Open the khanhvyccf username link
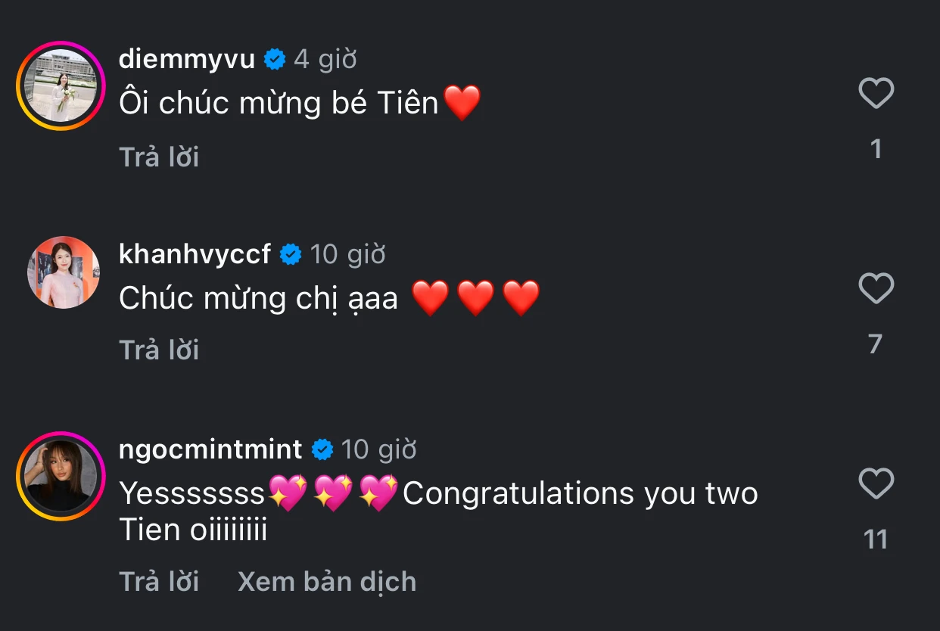 click(195, 255)
